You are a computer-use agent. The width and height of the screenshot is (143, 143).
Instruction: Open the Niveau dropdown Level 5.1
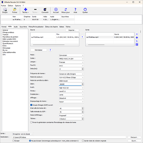pos(71,91)
